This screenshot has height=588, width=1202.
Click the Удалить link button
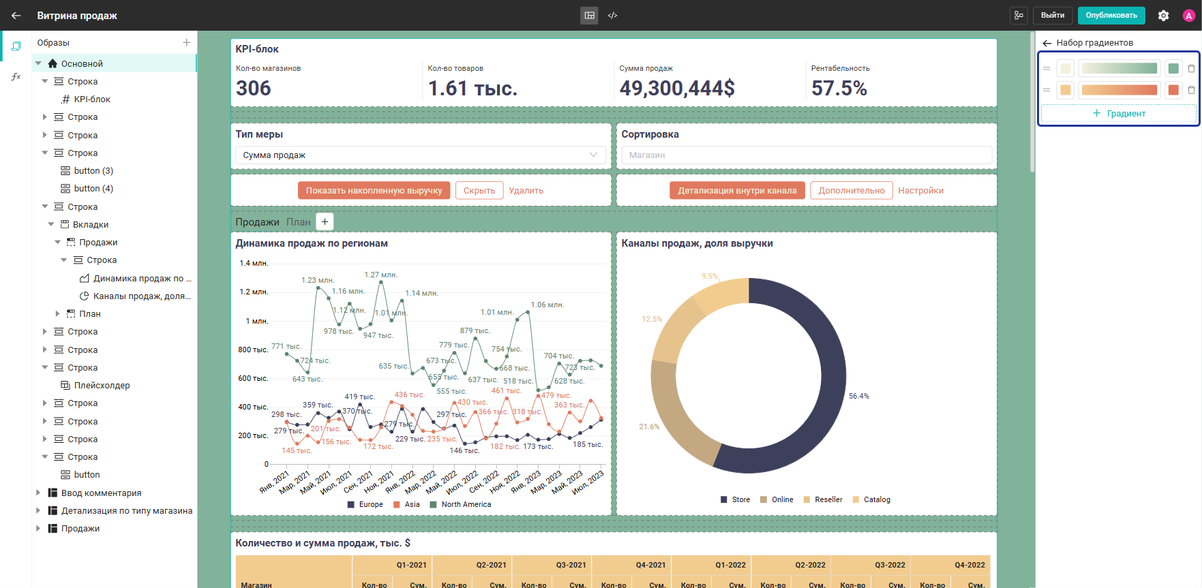tap(526, 191)
